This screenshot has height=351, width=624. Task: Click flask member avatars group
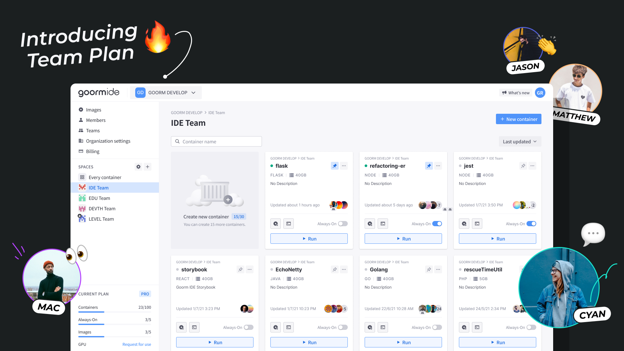[x=339, y=205]
